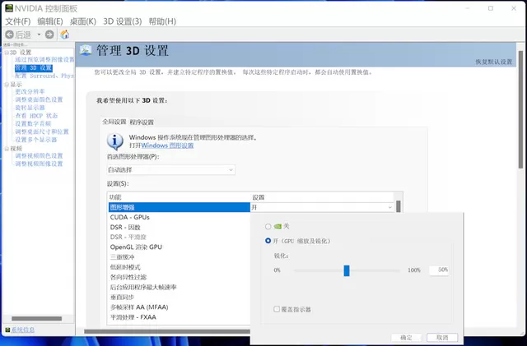
Task: Click the Back (后退) arrow icon
Action: coord(9,35)
